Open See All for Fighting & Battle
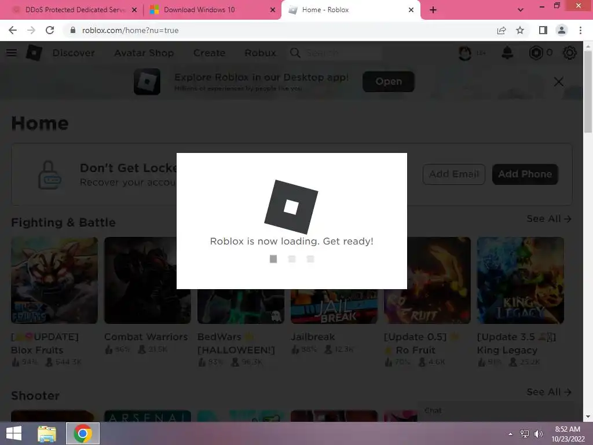This screenshot has width=593, height=445. point(549,218)
